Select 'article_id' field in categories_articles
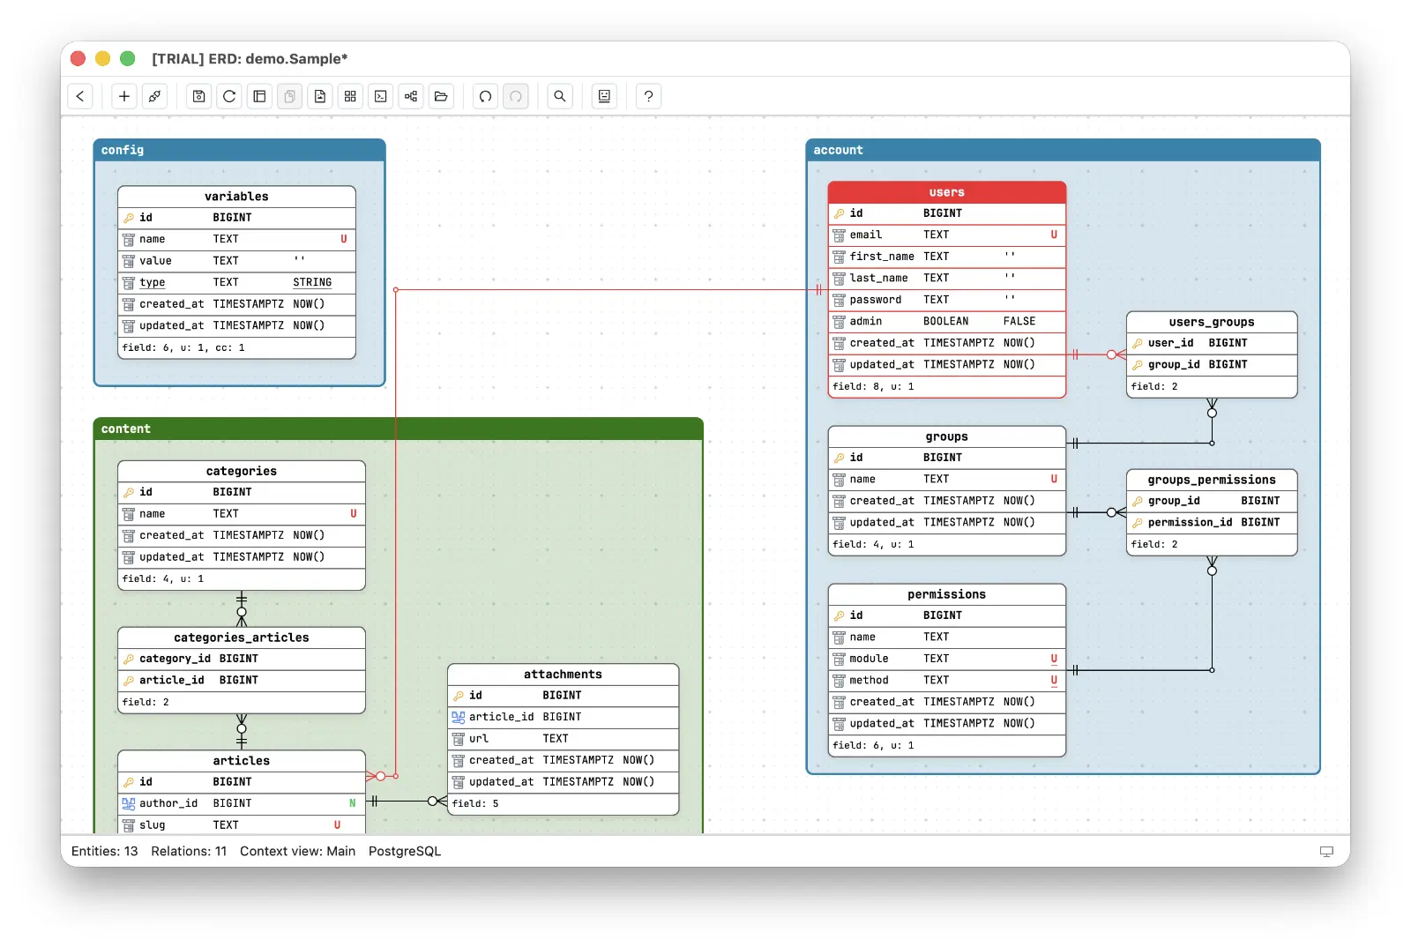 point(242,681)
